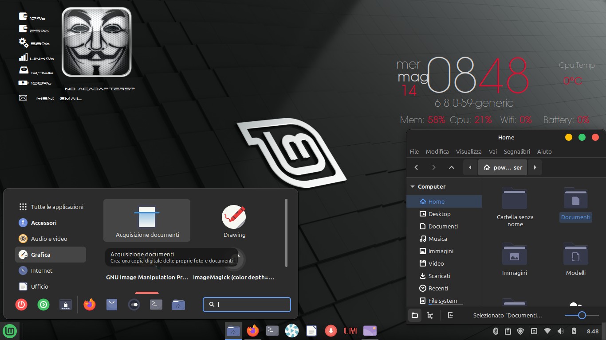Select Audio e video category
This screenshot has width=606, height=340.
pos(51,239)
